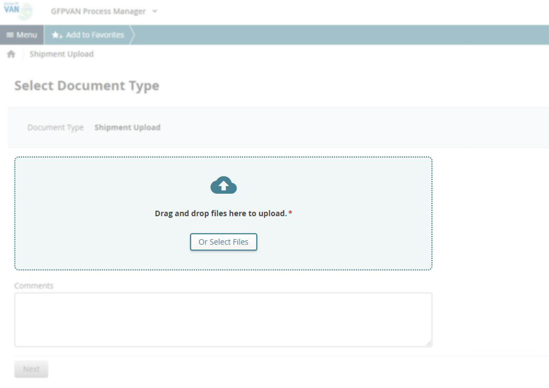549x388 pixels.
Task: Expand the GFPVAN Process Manager dropdown arrow
Action: pos(155,11)
